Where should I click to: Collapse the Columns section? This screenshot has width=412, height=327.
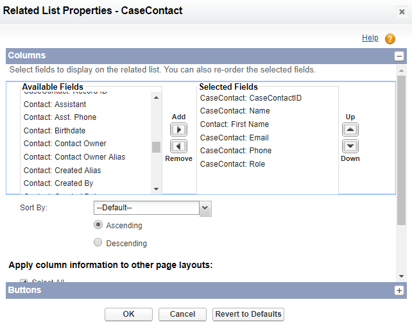(x=399, y=56)
